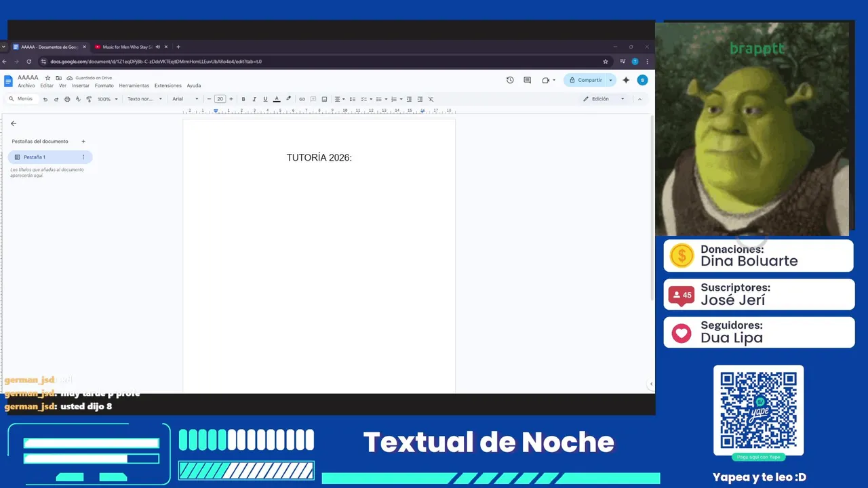
Task: Open the text color A tool
Action: pos(276,99)
